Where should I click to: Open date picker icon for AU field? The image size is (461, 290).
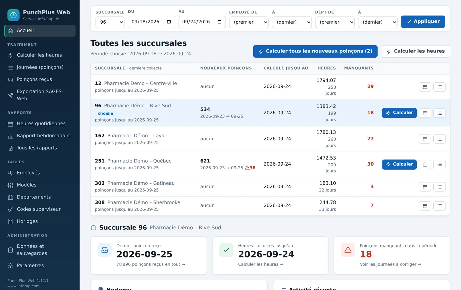220,22
